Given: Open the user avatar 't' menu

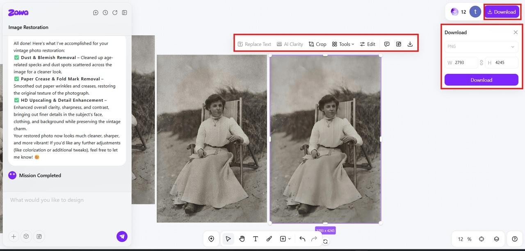Looking at the screenshot, I should (x=475, y=12).
